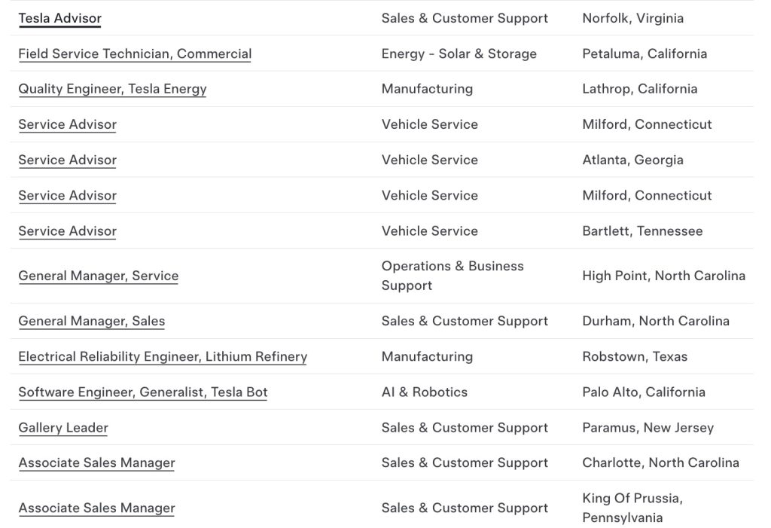Screen dimensions: 771x528
Task: Open Associate Sales Manager in King Of Prussia
Action: coord(96,508)
